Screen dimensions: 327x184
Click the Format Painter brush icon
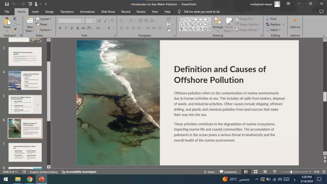coord(15,29)
